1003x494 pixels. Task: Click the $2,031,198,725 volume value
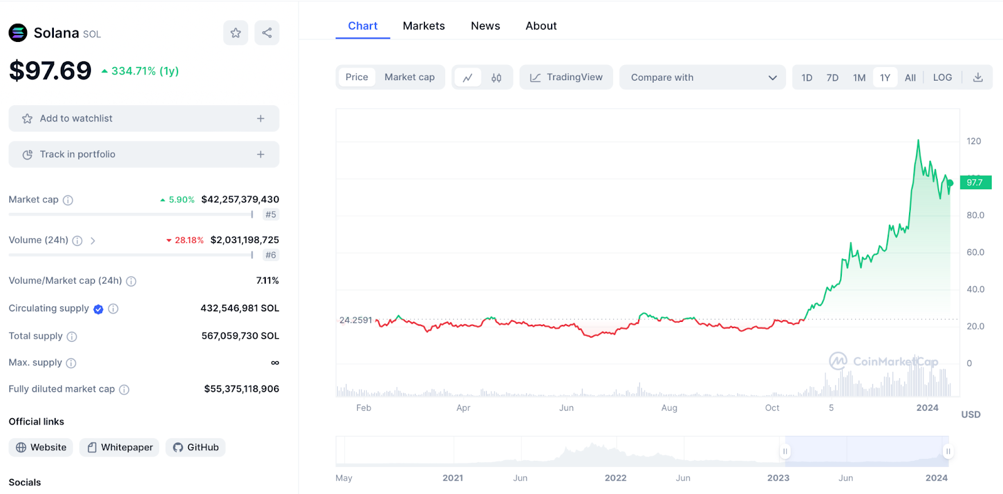pos(244,240)
